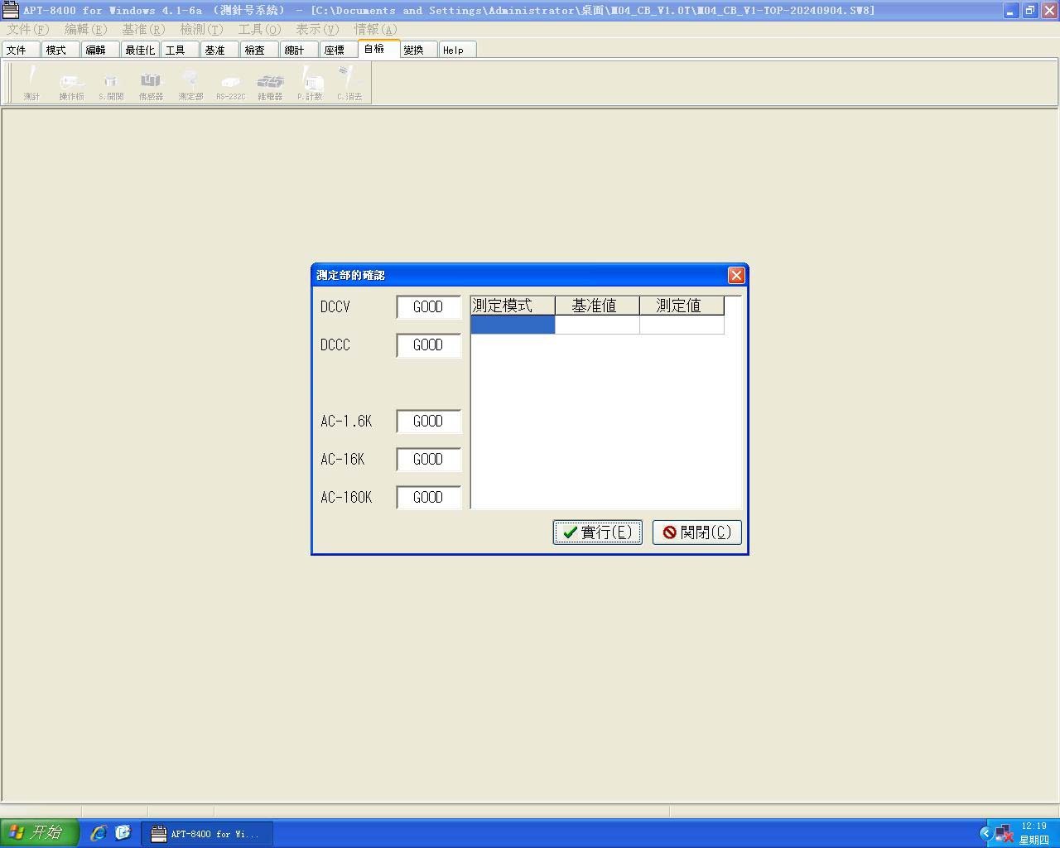Switch to the 檢查 tab

coord(259,50)
